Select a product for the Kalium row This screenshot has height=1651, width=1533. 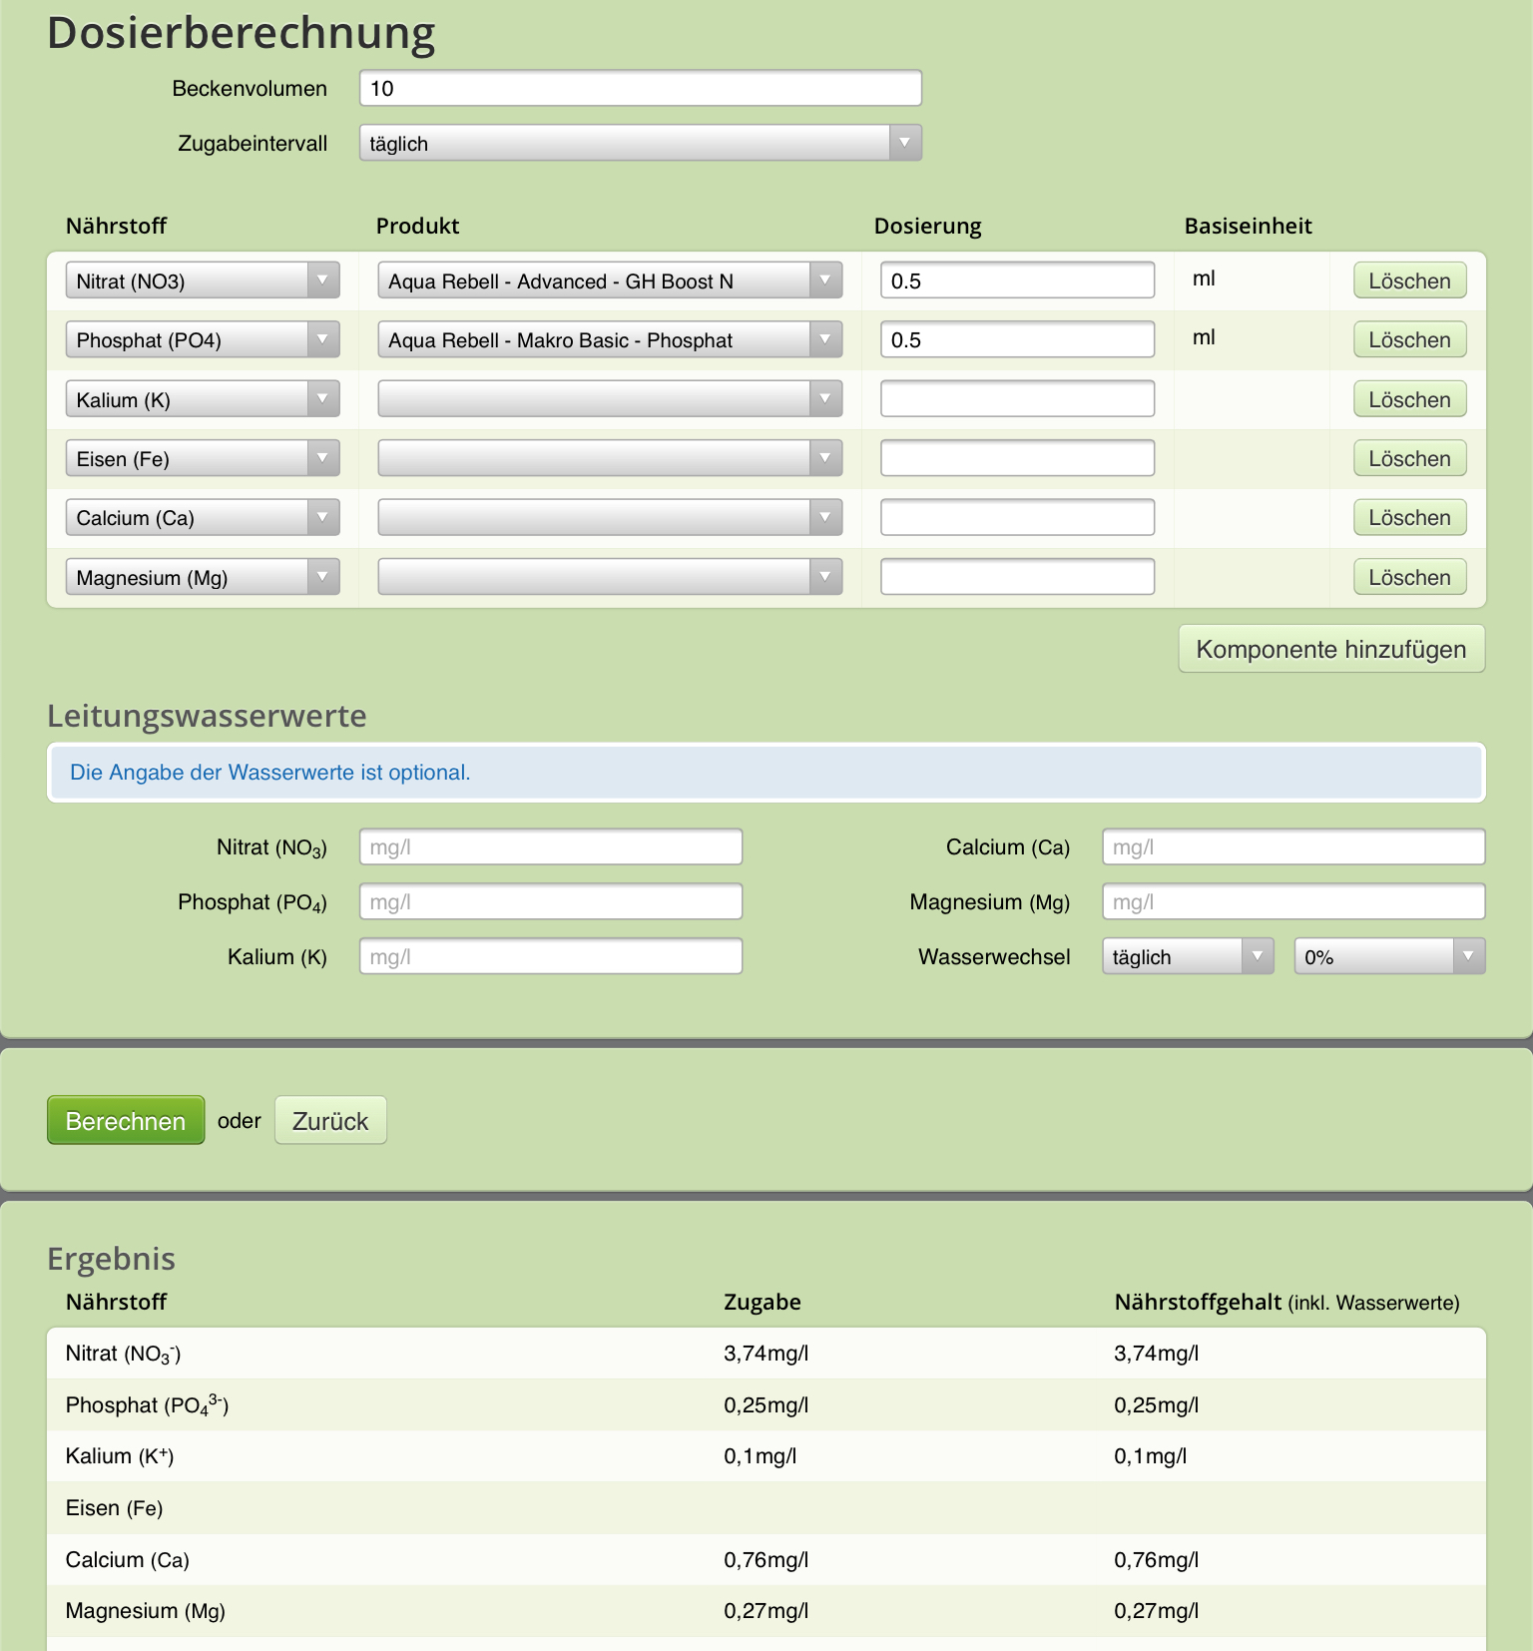point(610,399)
